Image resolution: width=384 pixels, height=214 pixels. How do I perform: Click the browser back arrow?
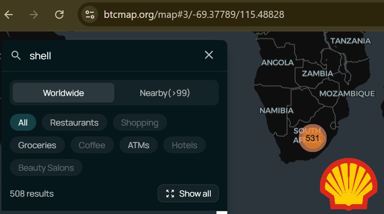click(8, 14)
